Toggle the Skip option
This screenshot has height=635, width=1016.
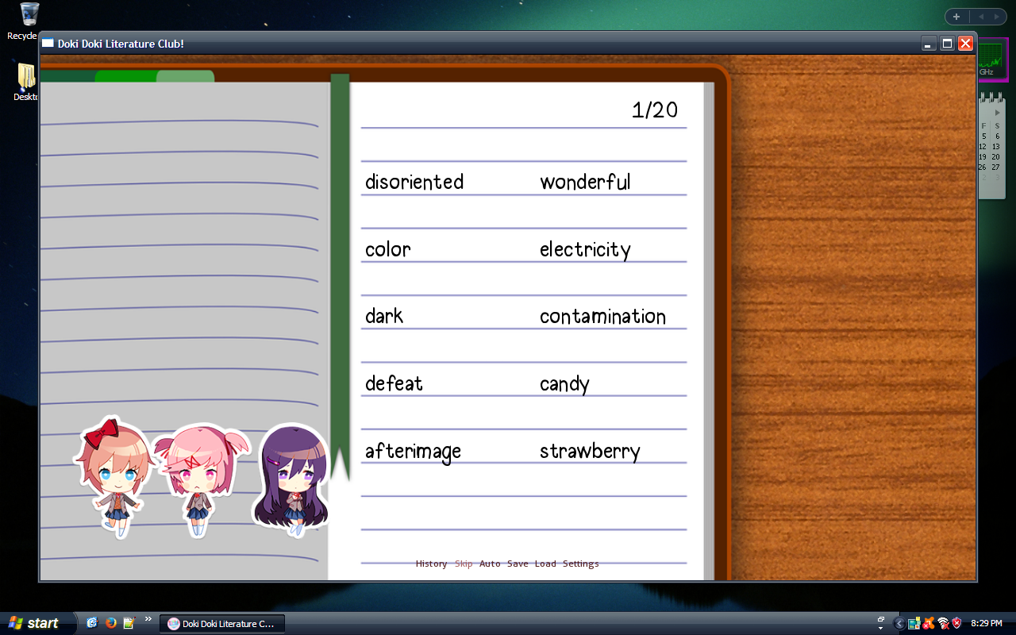[464, 564]
